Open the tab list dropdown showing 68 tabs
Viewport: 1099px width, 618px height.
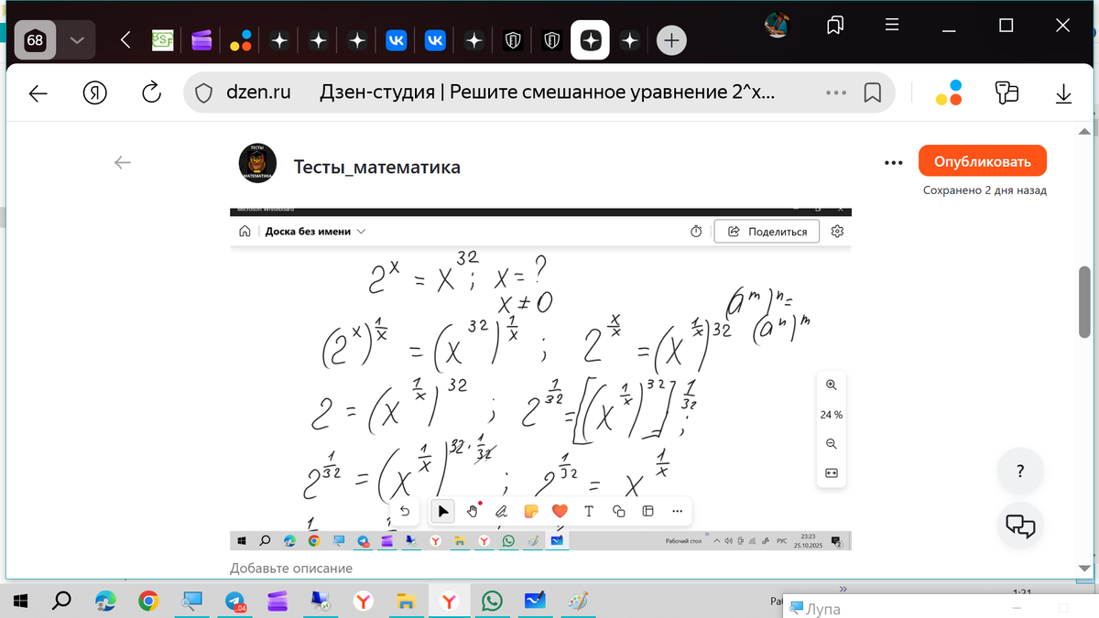(x=77, y=39)
